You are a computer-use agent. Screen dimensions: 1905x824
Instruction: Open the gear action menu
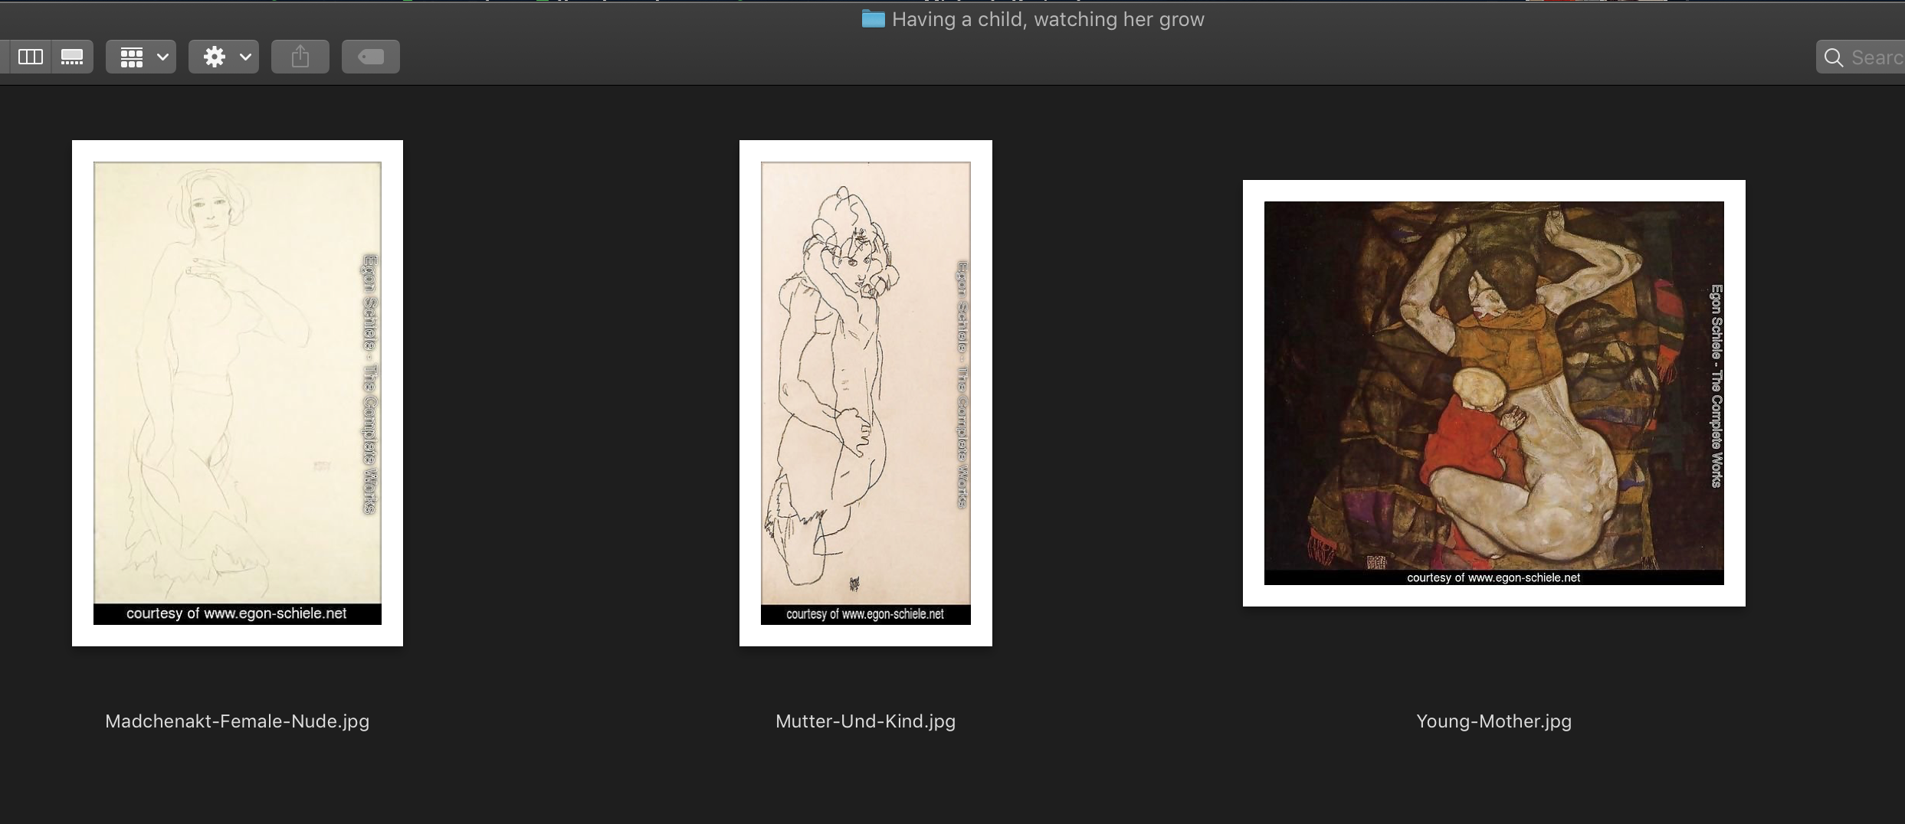224,57
